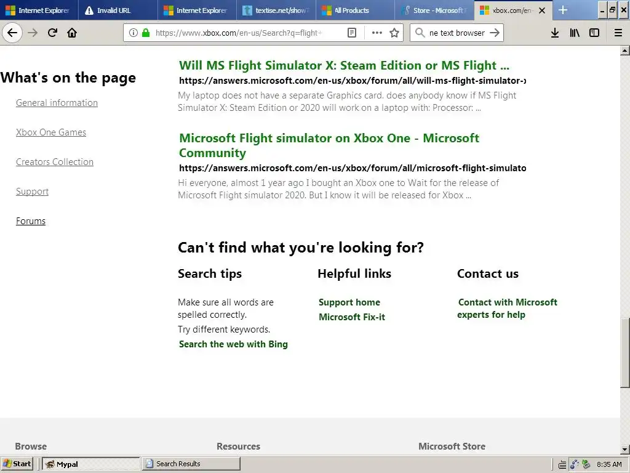Click the page scrollbar up arrow
This screenshot has width=630, height=473.
pos(625,51)
